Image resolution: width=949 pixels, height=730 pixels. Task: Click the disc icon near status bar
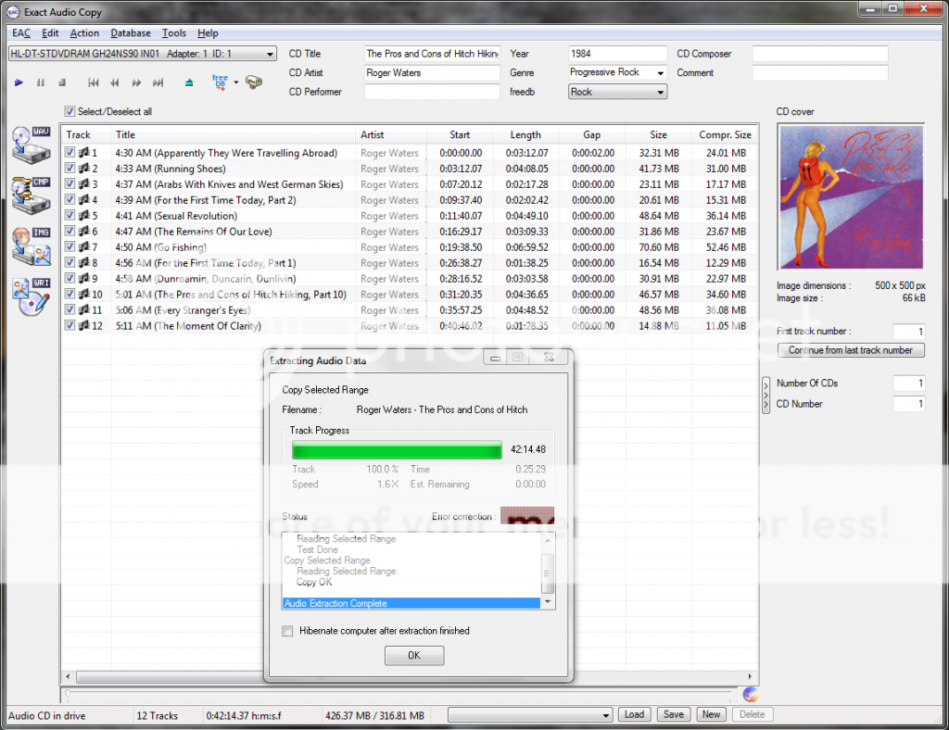751,695
